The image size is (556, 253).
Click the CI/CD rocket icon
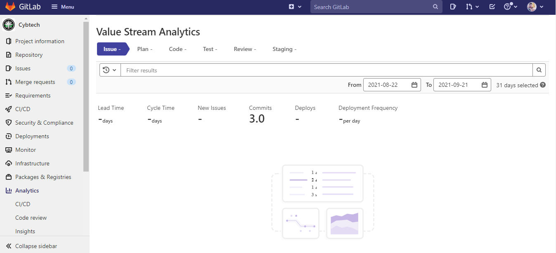pyautogui.click(x=9, y=109)
